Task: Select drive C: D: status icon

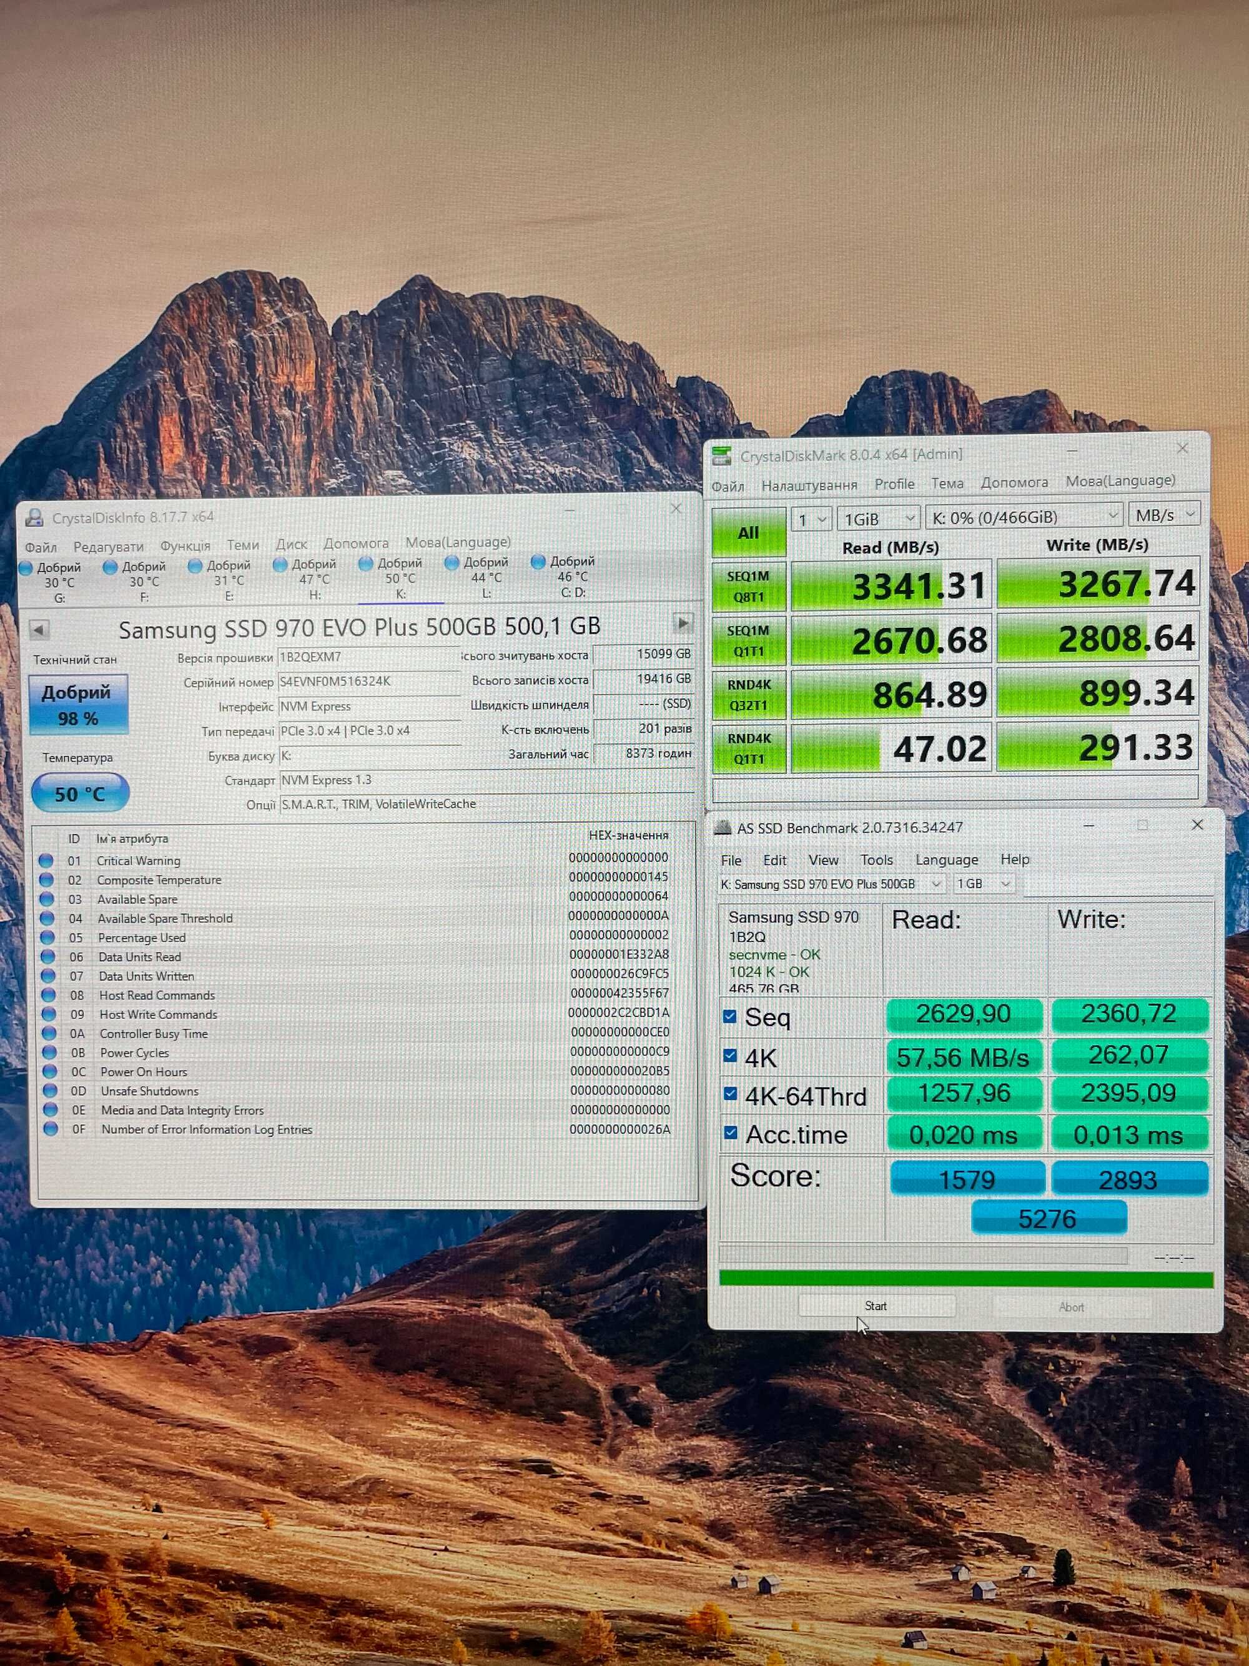Action: [x=538, y=561]
